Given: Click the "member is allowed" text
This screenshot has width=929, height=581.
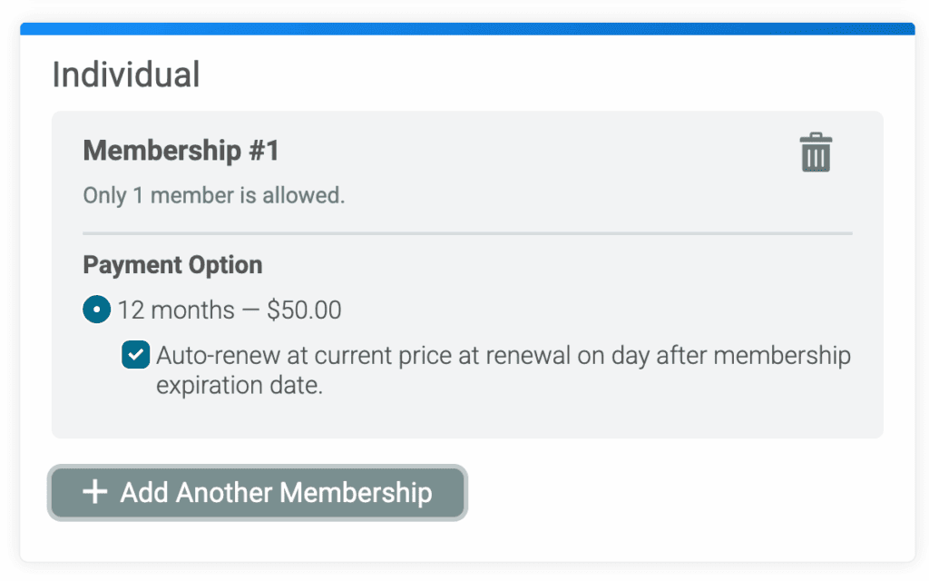Looking at the screenshot, I should pyautogui.click(x=247, y=195).
